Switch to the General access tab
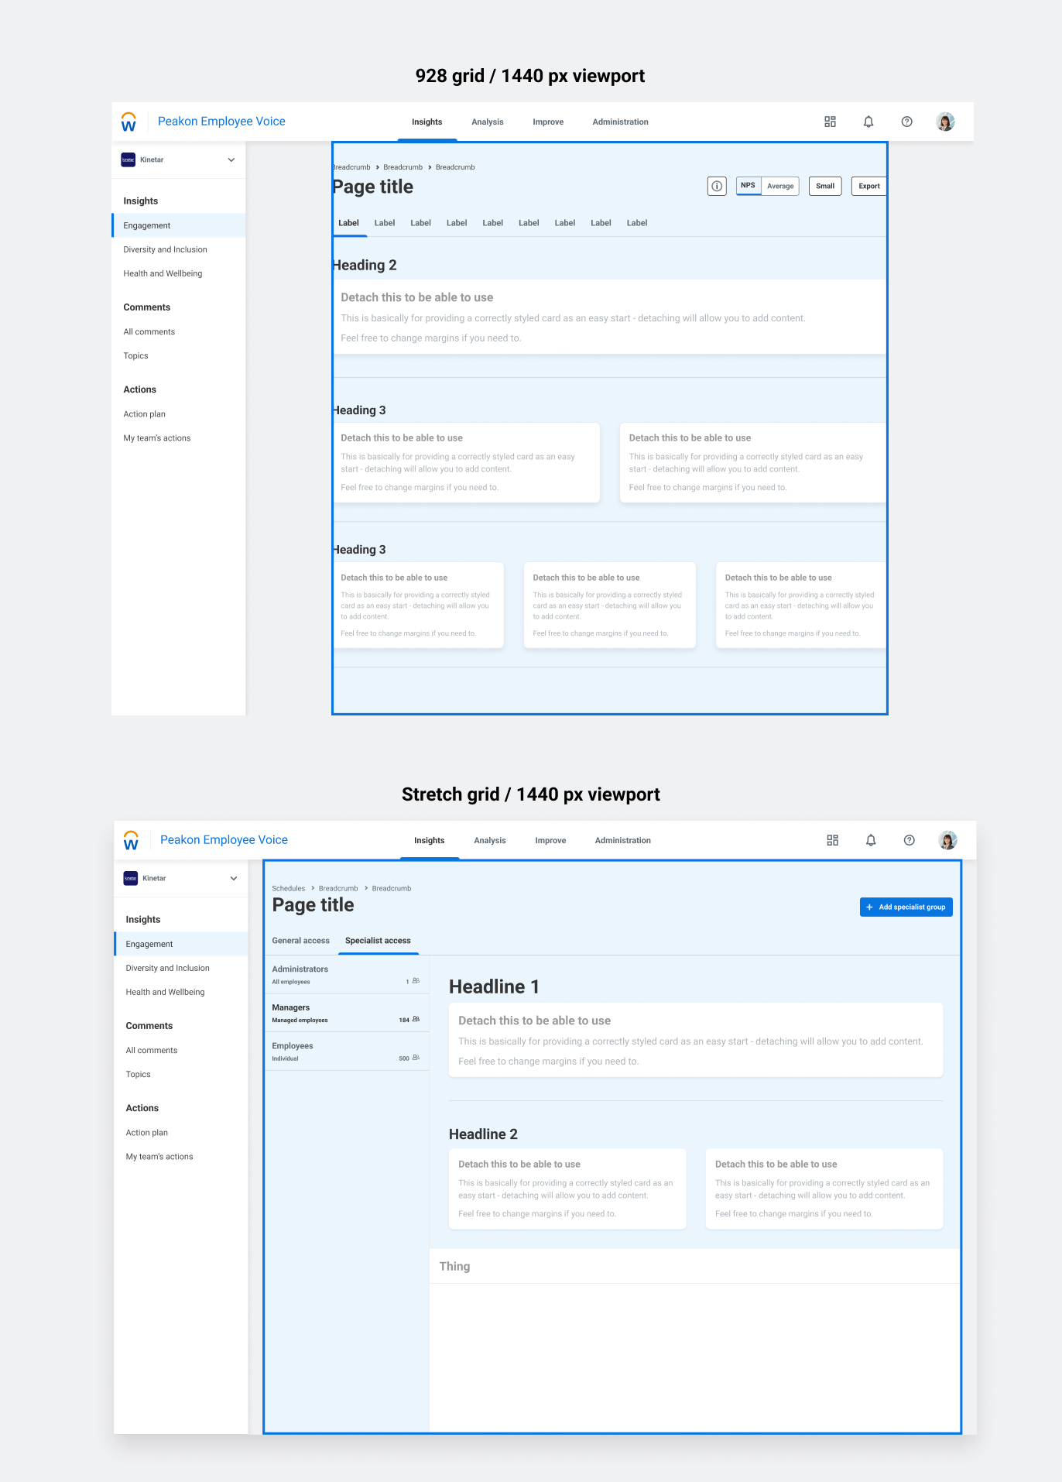This screenshot has height=1482, width=1062. [x=300, y=941]
